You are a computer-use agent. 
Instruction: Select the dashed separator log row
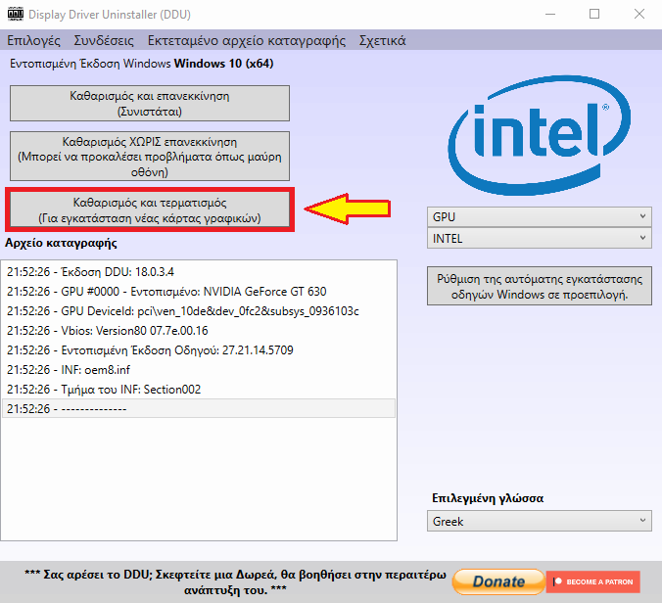click(x=199, y=408)
